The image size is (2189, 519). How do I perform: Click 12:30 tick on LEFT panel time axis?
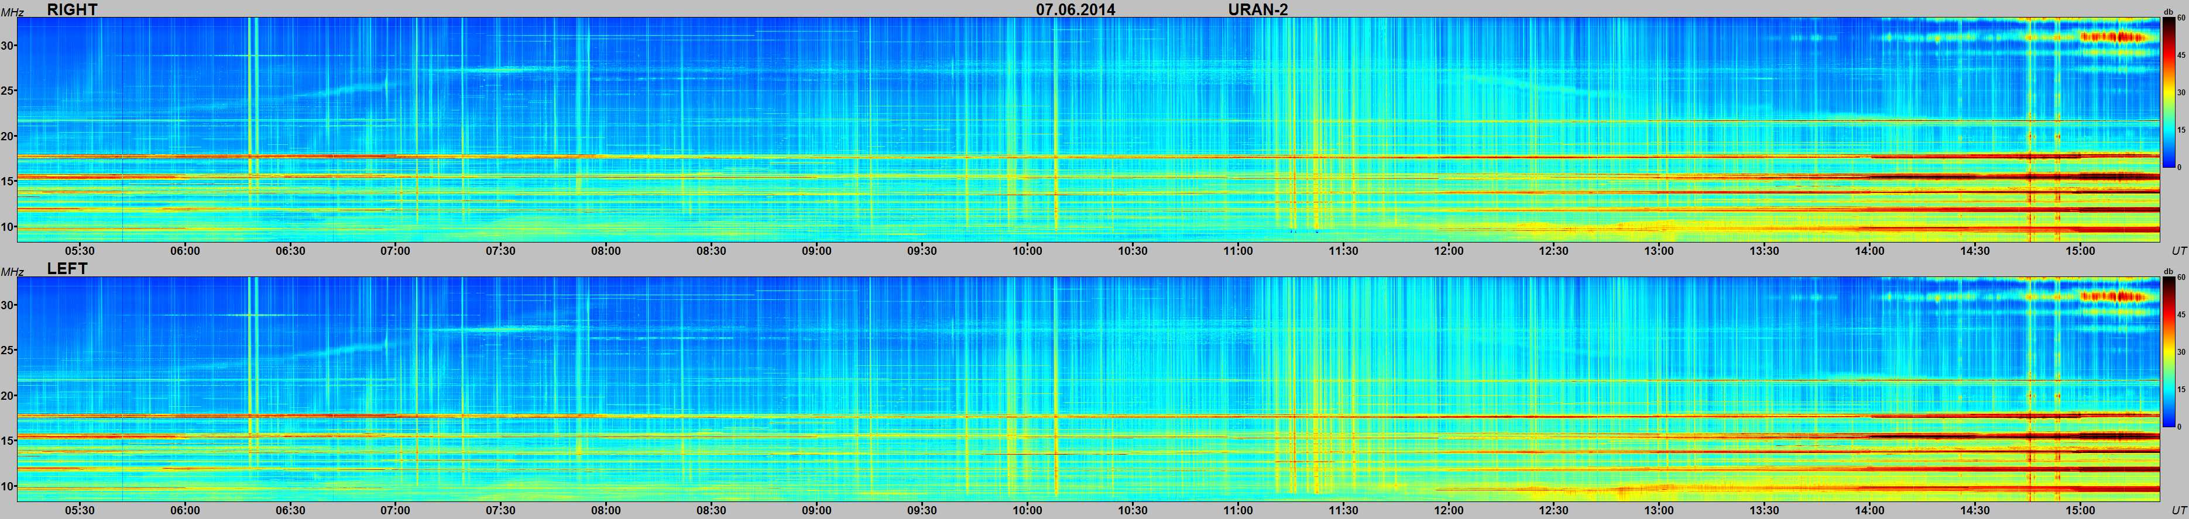click(1553, 510)
